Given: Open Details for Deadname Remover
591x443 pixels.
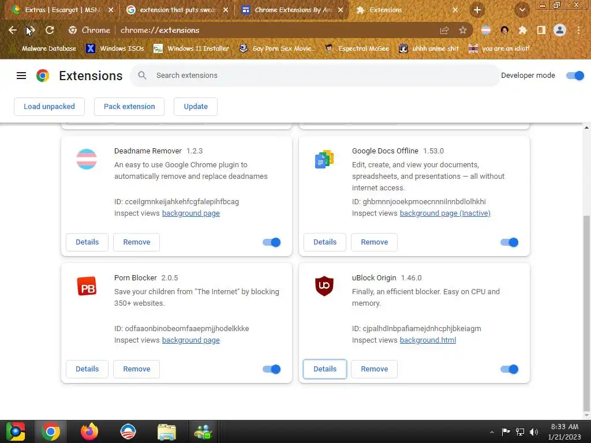Looking at the screenshot, I should click(x=87, y=242).
